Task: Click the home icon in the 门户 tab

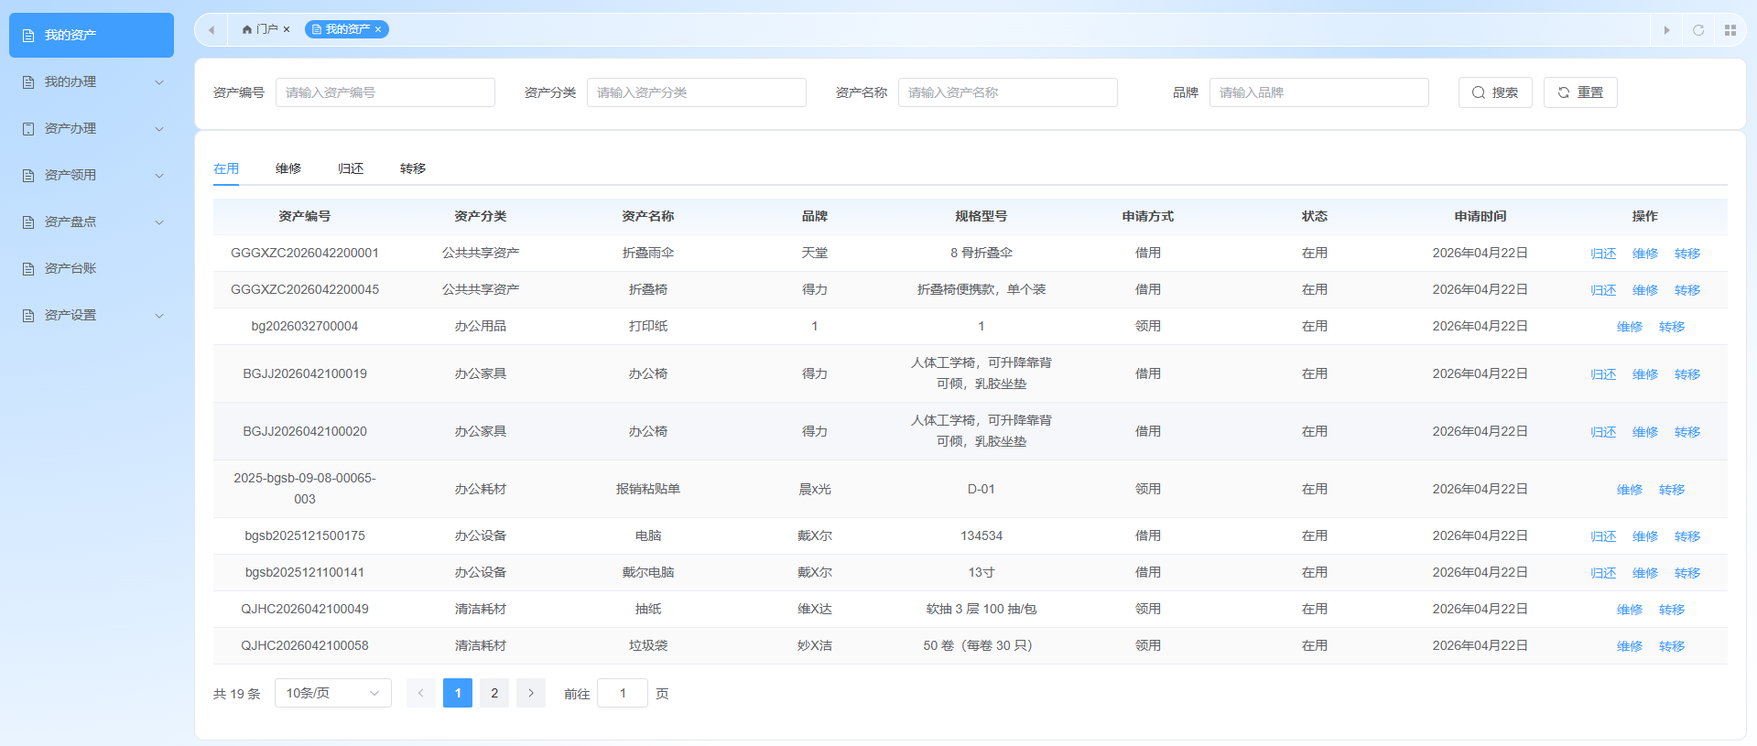Action: 247,29
